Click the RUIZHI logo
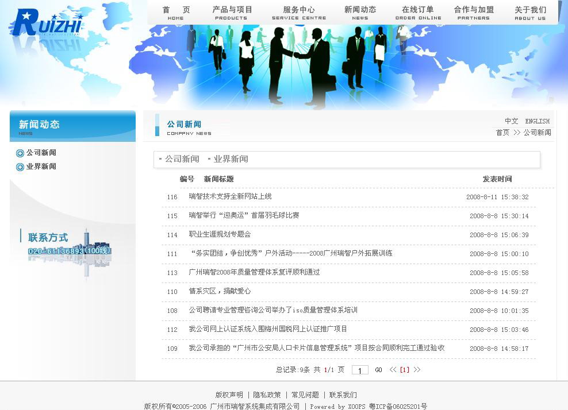Image resolution: width=568 pixels, height=410 pixels. tap(47, 24)
